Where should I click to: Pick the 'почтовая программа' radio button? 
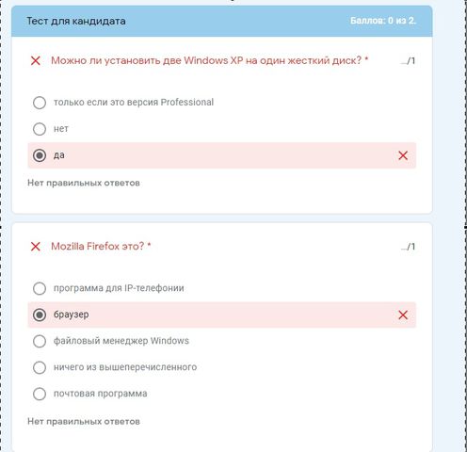click(x=40, y=394)
